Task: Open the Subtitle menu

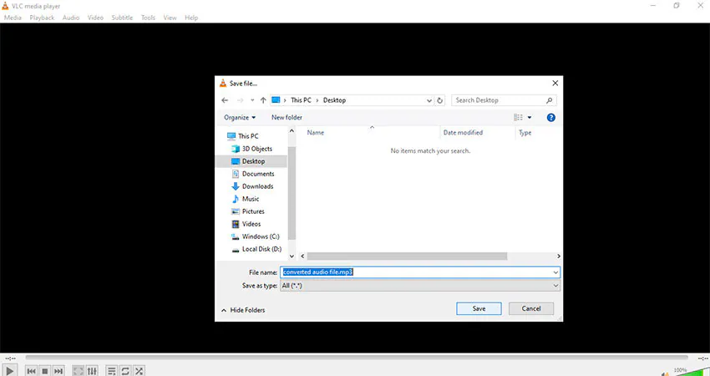Action: (x=122, y=18)
